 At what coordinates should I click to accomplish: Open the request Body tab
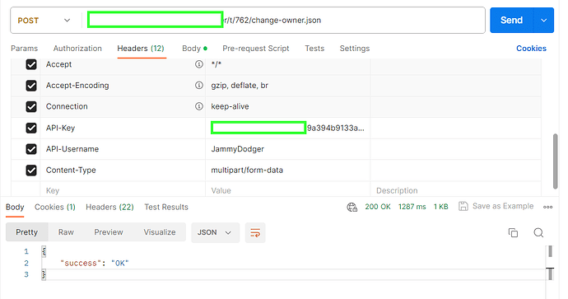pyautogui.click(x=194, y=49)
